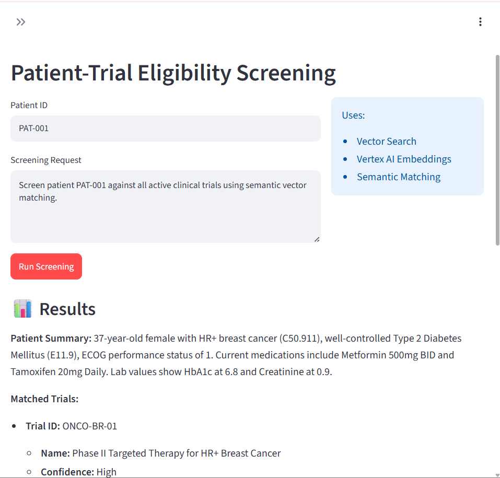Click the Phase II Targeted Therapy trial name
This screenshot has height=478, width=500.
point(161,453)
